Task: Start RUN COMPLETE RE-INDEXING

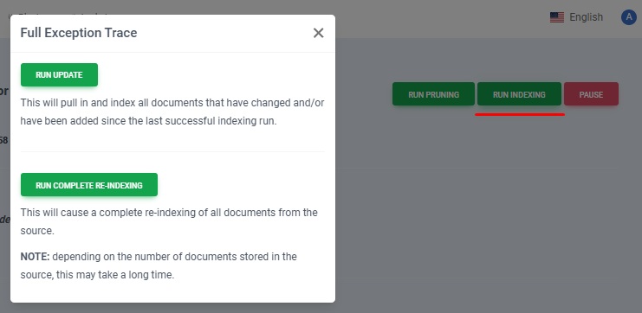Action: 89,185
